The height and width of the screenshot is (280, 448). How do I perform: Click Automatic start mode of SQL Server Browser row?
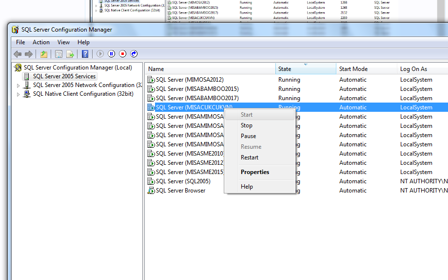(x=353, y=191)
